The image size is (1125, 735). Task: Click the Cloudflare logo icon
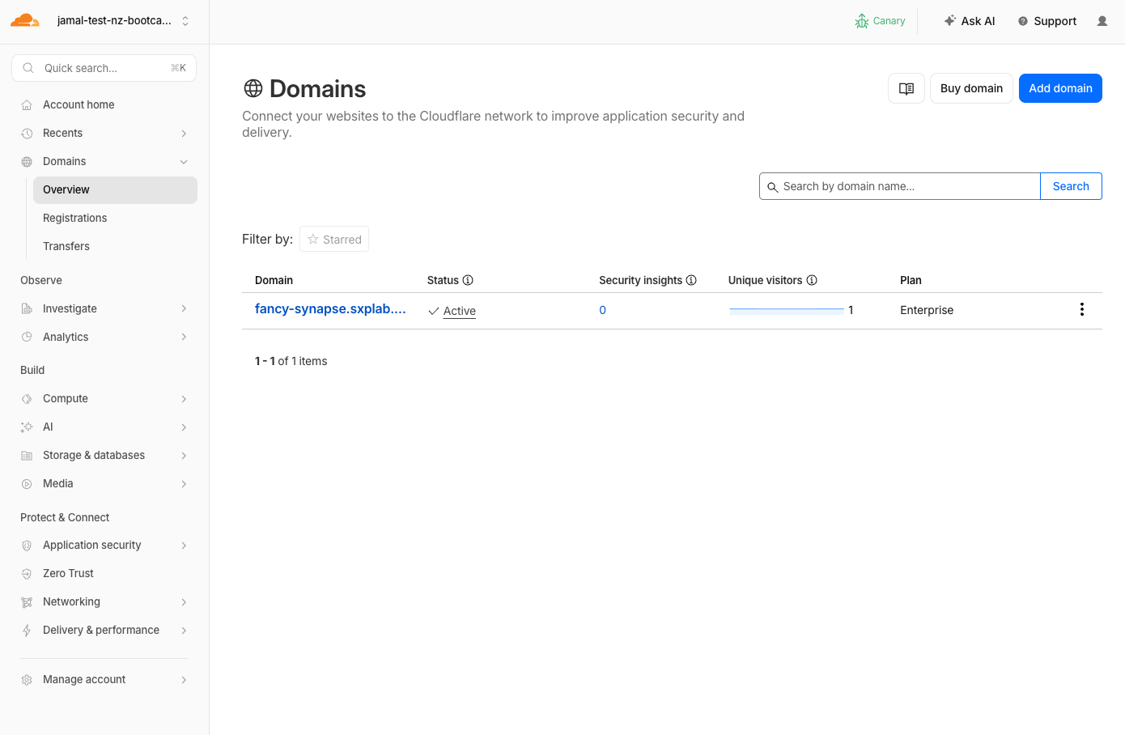[x=24, y=21]
